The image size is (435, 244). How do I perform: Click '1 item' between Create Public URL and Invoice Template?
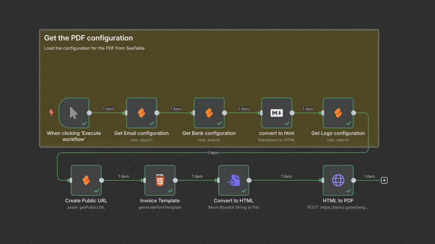click(x=123, y=177)
